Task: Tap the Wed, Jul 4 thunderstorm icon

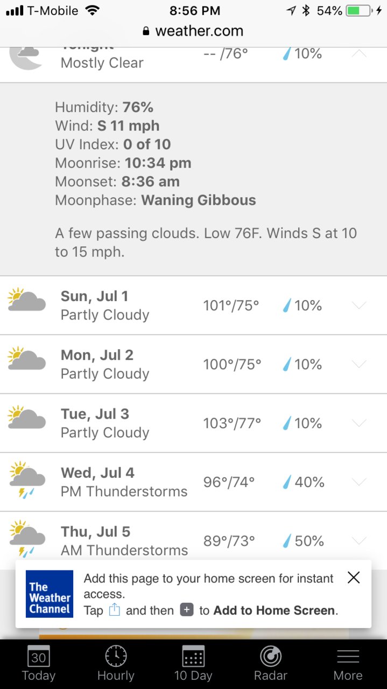Action: [27, 479]
